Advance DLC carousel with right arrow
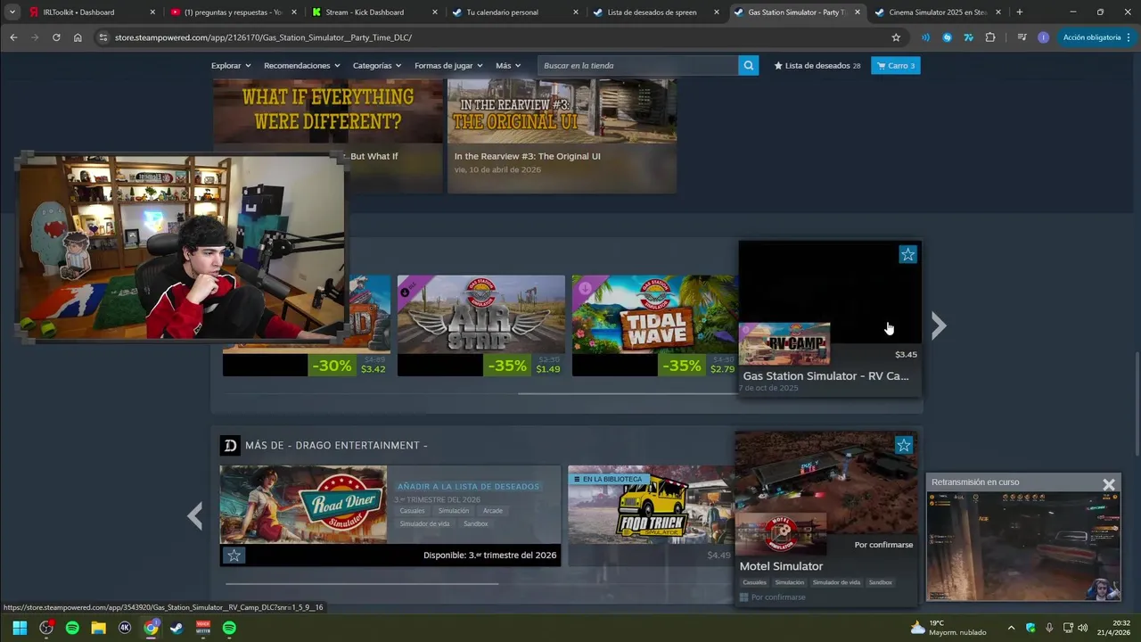1141x642 pixels. 938,326
